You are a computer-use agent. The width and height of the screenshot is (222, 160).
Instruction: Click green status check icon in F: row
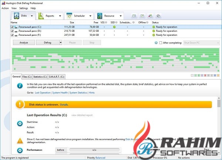click(x=154, y=35)
